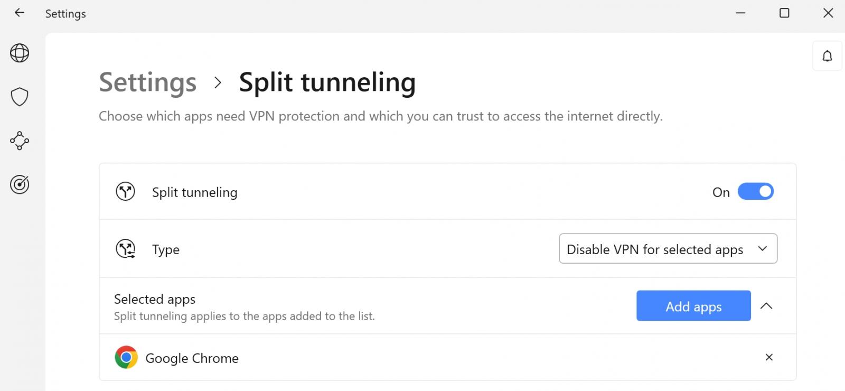This screenshot has height=391, width=845.
Task: Select the target icon in the sidebar
Action: point(19,184)
